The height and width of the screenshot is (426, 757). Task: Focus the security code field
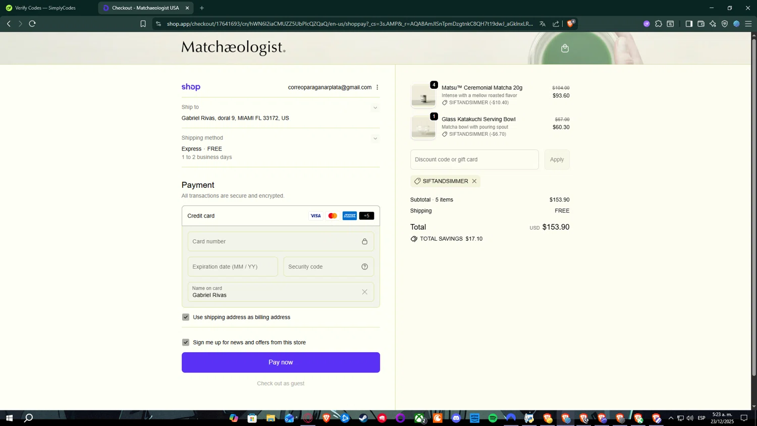click(329, 267)
